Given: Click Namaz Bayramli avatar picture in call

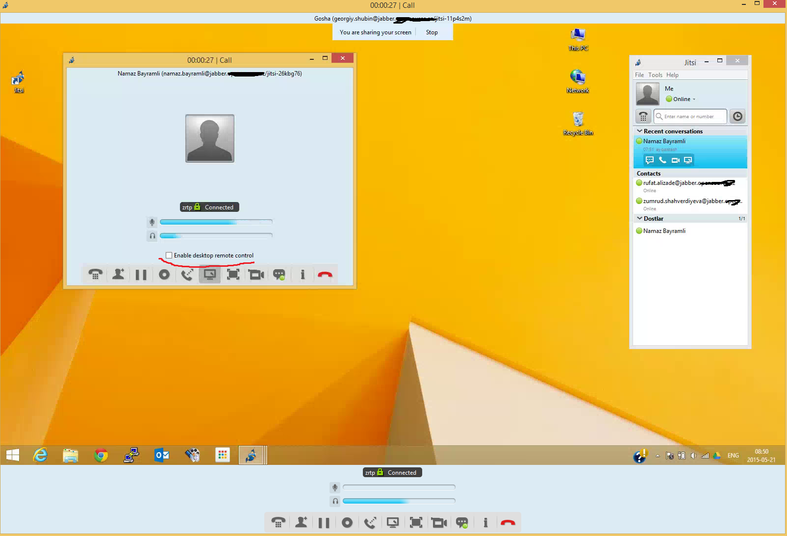Looking at the screenshot, I should 210,138.
